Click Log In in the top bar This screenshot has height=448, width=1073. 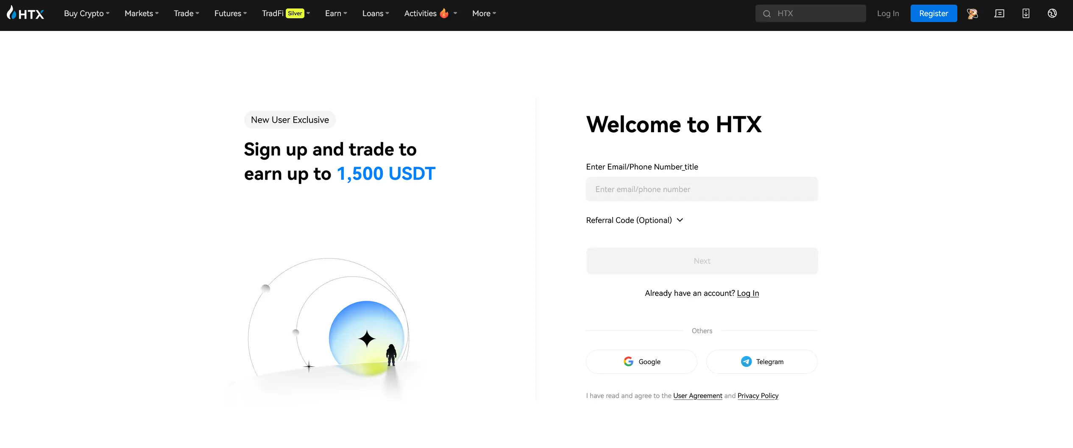pos(888,14)
